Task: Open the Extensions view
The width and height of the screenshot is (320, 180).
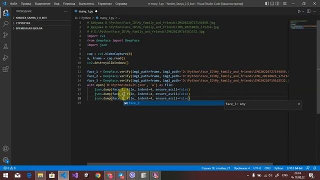Action: point(5,69)
